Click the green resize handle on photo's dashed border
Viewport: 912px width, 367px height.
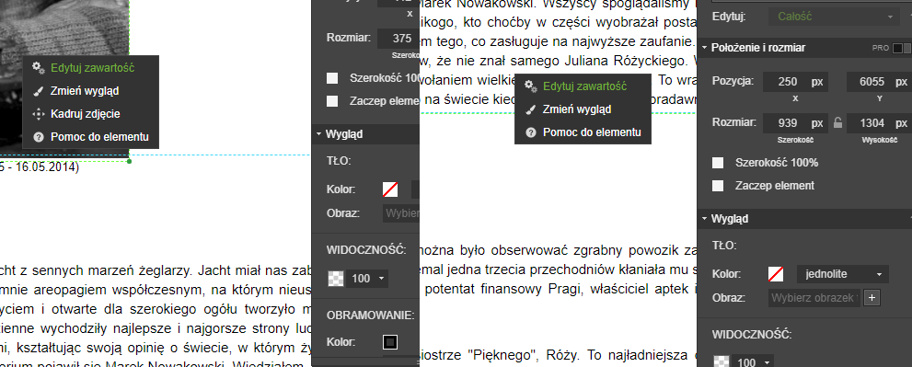[x=129, y=161]
